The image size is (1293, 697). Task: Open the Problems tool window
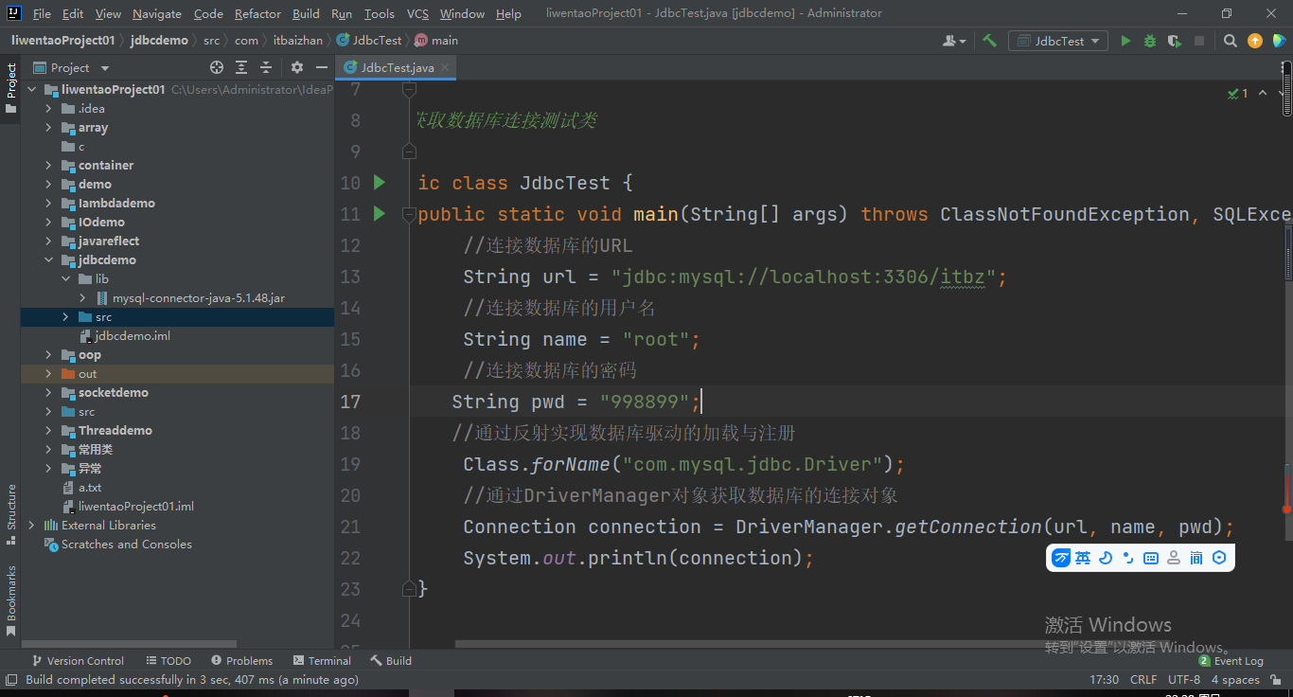[x=242, y=660]
